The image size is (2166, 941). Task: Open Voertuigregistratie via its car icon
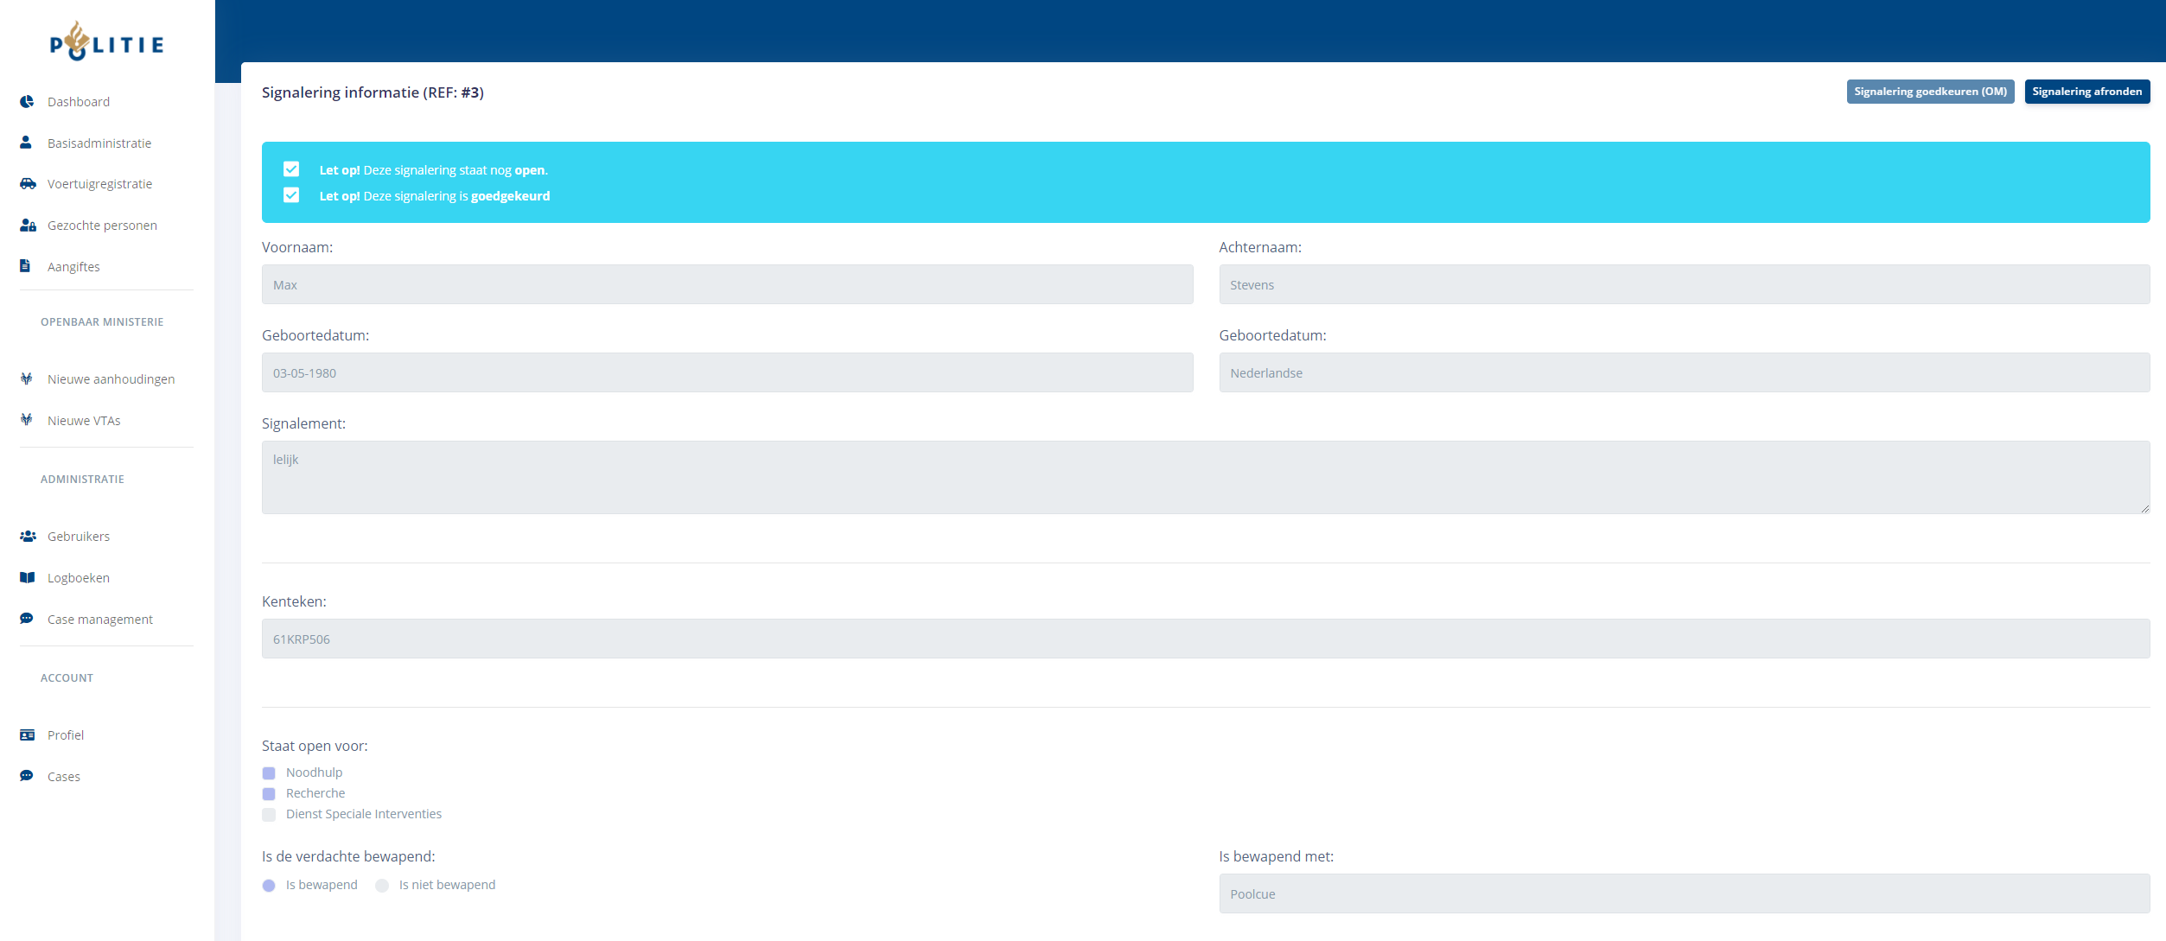pos(28,184)
